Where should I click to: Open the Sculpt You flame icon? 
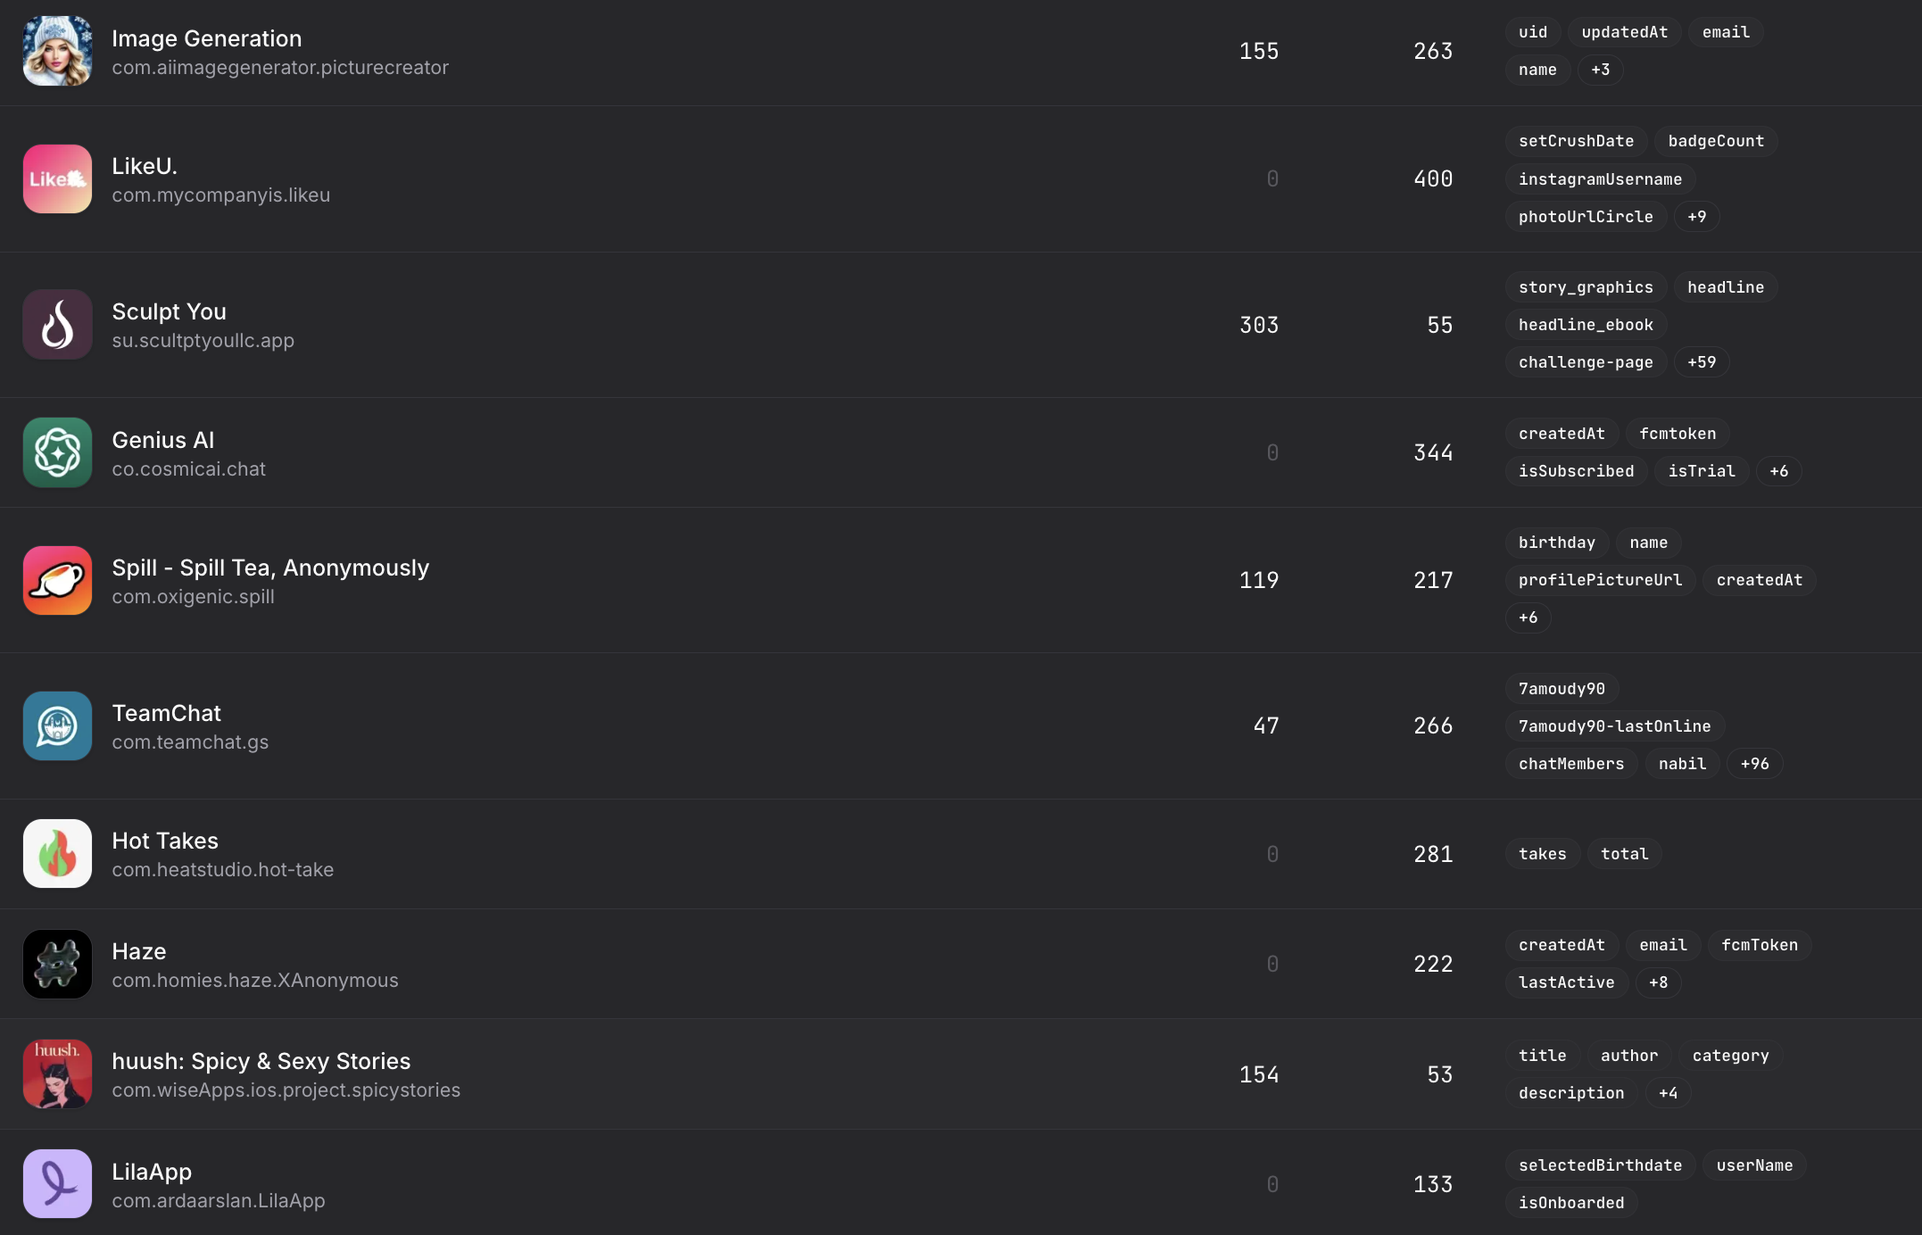click(57, 325)
